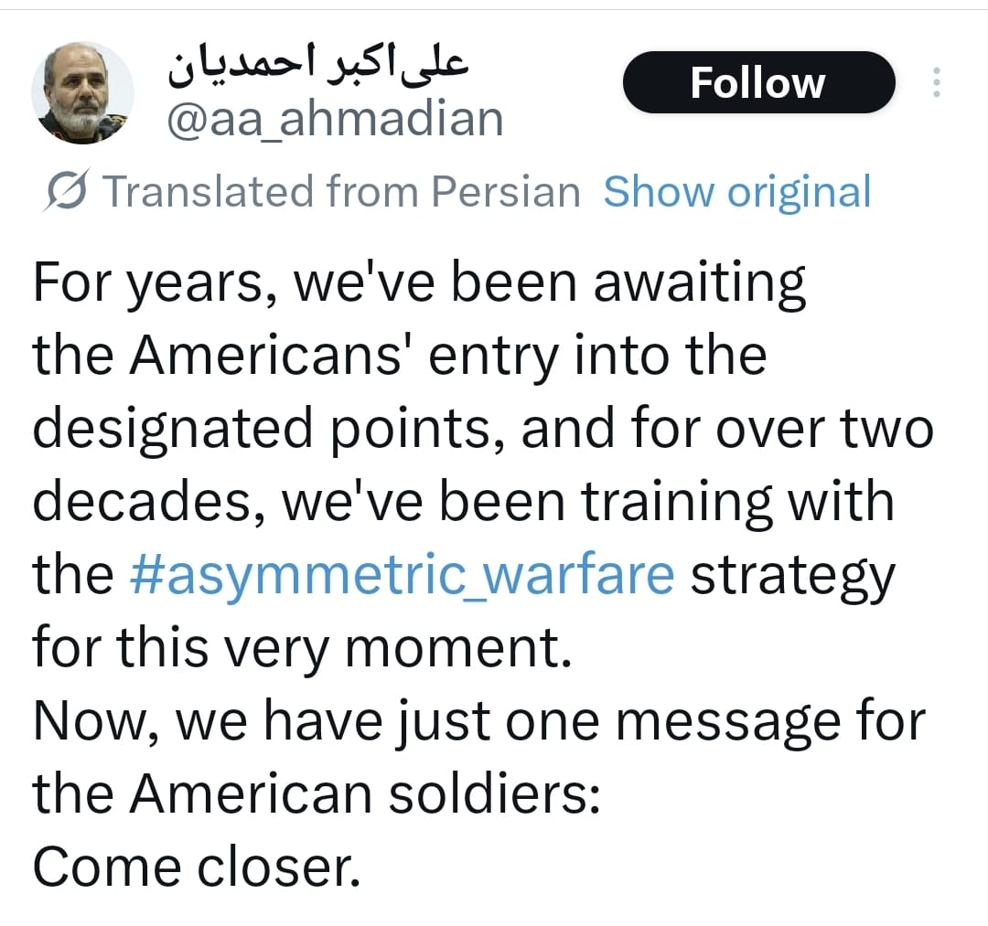Click the line 'the American soldiers:'
The height and width of the screenshot is (926, 988).
[x=317, y=793]
